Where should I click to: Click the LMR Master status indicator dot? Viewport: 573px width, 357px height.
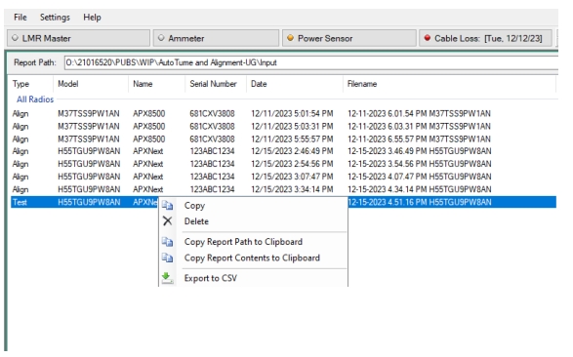tap(15, 38)
